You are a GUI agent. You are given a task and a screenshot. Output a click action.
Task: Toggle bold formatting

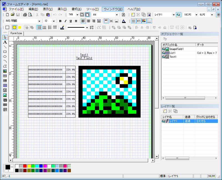(x=60, y=21)
